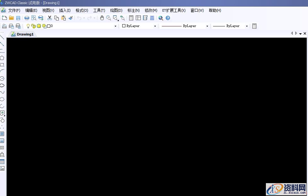The image size is (308, 196).
Task: Select the Line tool from drawing toolbar
Action: [2, 37]
